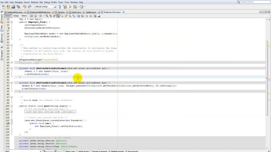Expand the Generated Code fold
This screenshot has height=152, width=271.
tap(12, 62)
